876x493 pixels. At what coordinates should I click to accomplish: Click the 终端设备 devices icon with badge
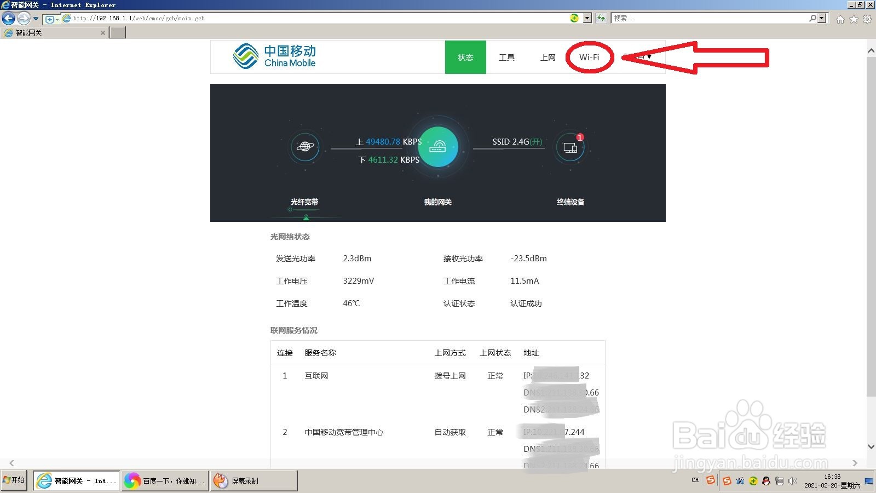(x=570, y=147)
